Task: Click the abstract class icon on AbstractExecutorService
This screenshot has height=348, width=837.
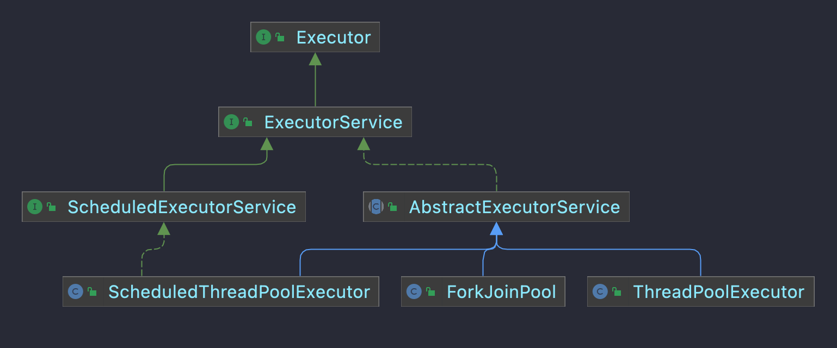Action: click(376, 207)
